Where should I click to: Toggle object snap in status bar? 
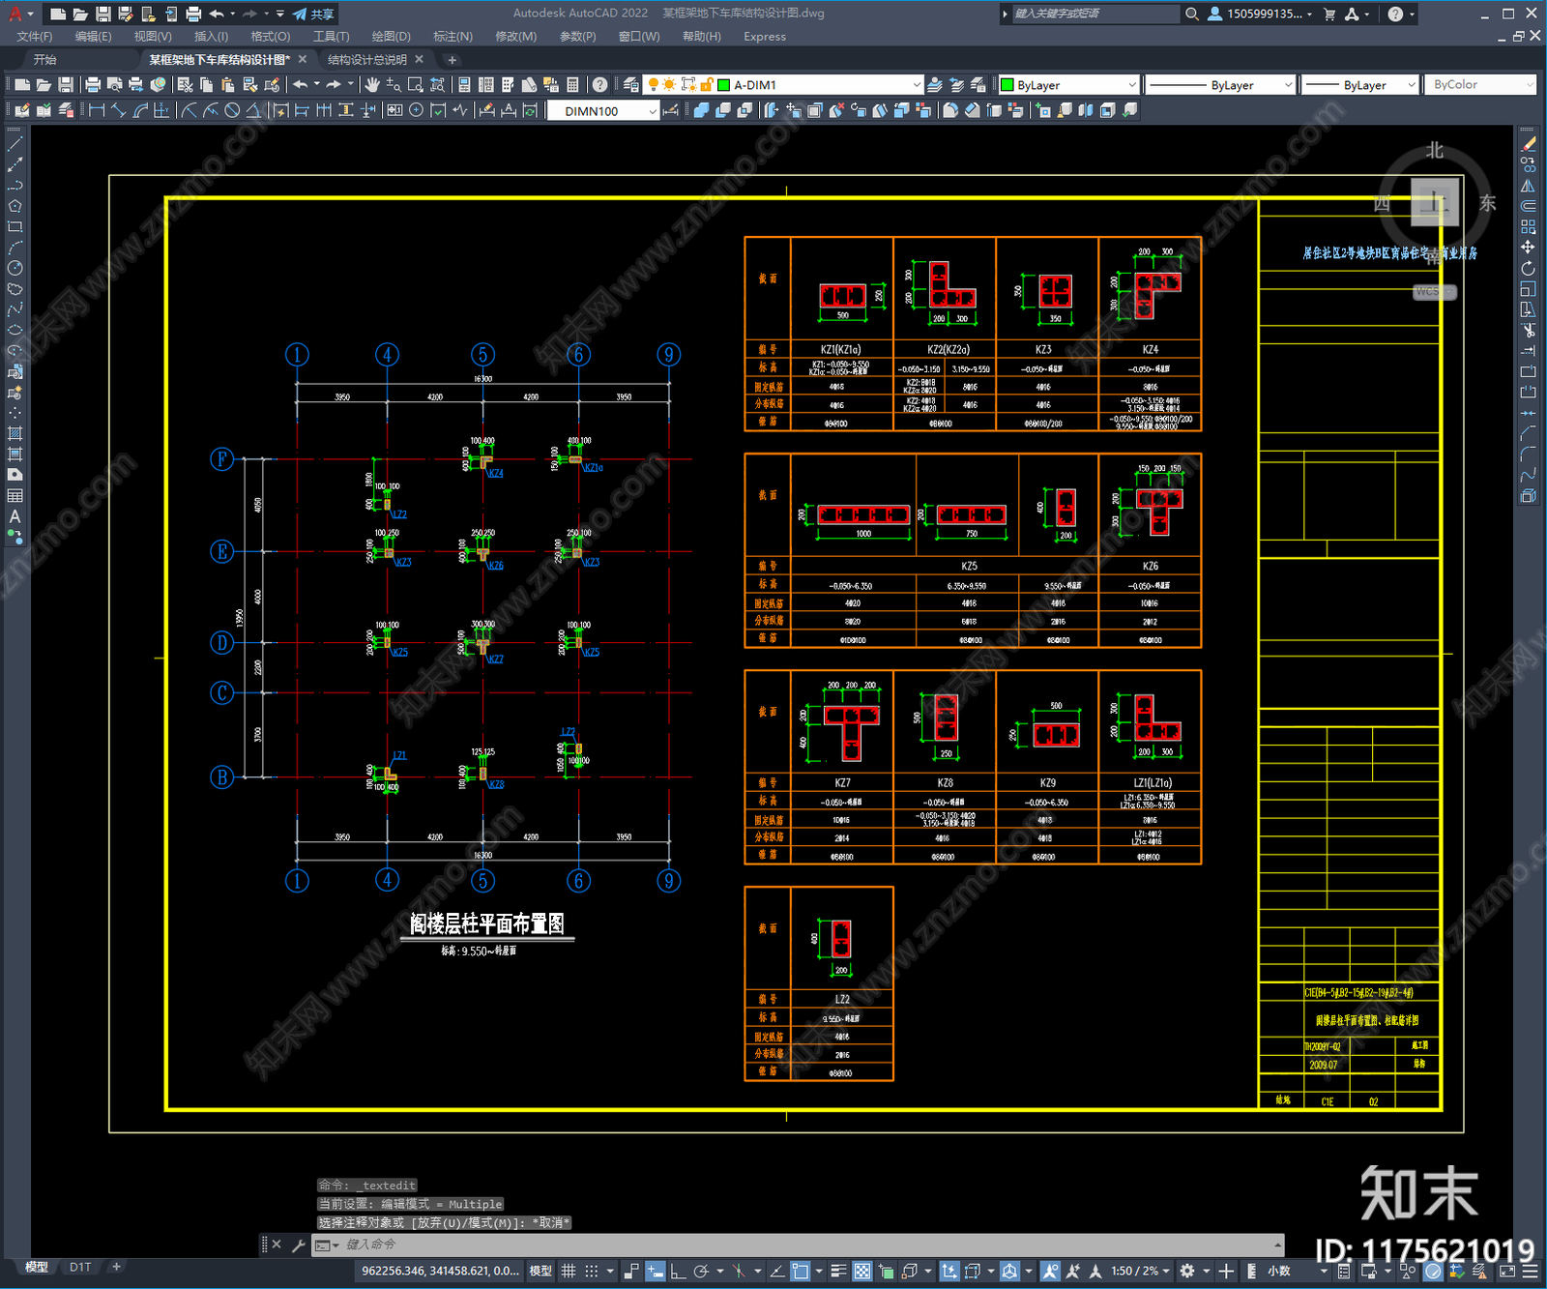(x=801, y=1271)
